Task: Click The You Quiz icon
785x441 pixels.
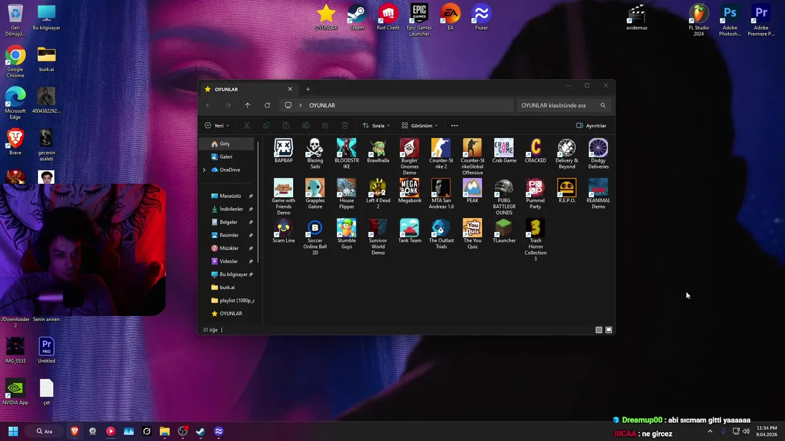Action: (472, 233)
